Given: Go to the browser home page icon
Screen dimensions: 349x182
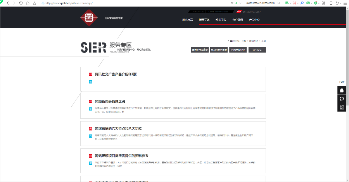Looking at the screenshot, I should [x=28, y=3].
